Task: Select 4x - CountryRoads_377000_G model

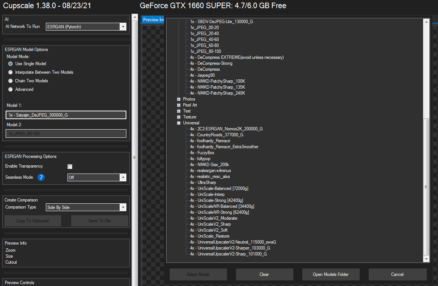Action: tap(217, 135)
